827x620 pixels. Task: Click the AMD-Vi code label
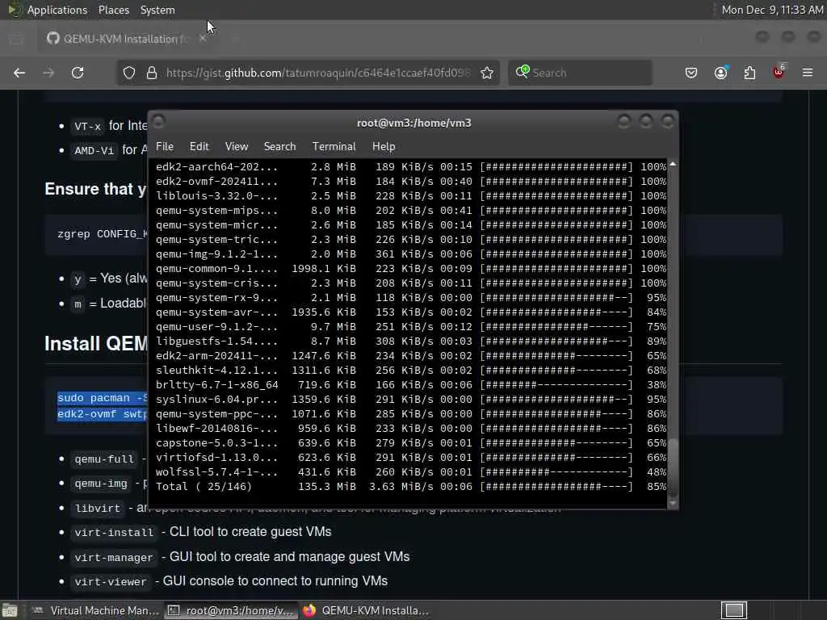[94, 151]
